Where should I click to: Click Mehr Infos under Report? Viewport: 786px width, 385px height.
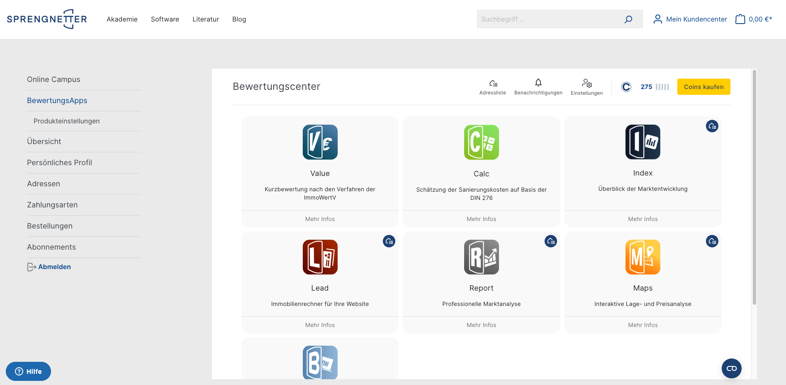[x=481, y=325]
